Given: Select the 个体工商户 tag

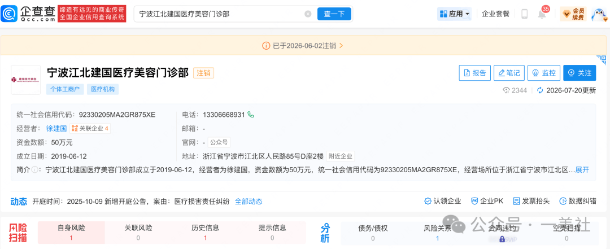Looking at the screenshot, I should coord(65,89).
